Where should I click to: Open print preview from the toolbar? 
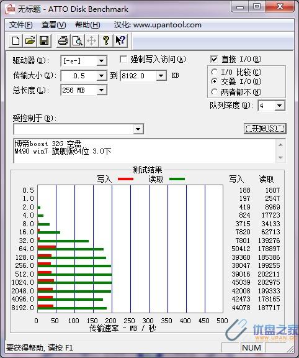coord(78,41)
